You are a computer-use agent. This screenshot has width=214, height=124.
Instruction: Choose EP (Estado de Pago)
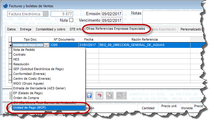49,93
